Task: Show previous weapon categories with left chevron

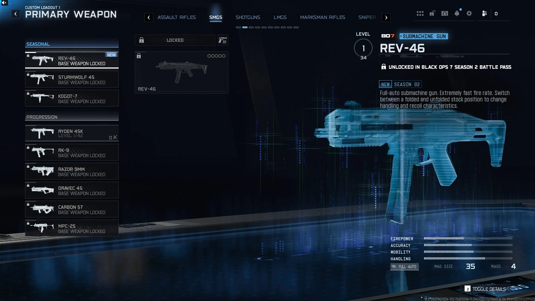Action: pyautogui.click(x=149, y=18)
